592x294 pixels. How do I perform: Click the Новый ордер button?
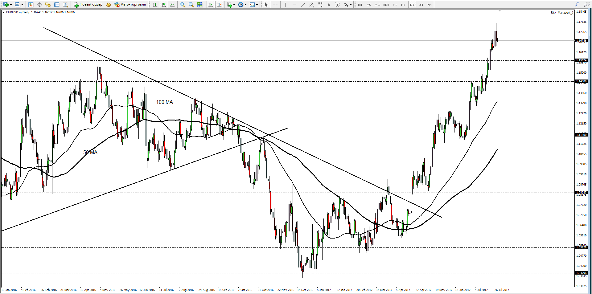[x=88, y=5]
